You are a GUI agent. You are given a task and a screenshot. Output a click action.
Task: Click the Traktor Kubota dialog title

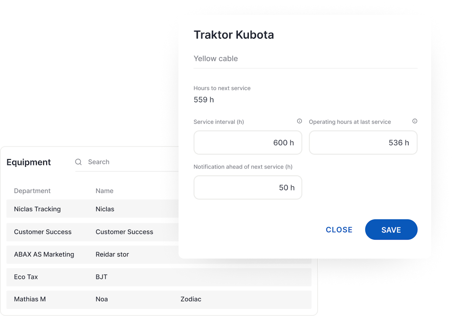pos(234,35)
